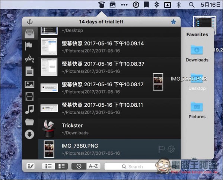Image resolution: width=223 pixels, height=180 pixels.
Task: Switch to detailed list view
Action: (x=61, y=166)
